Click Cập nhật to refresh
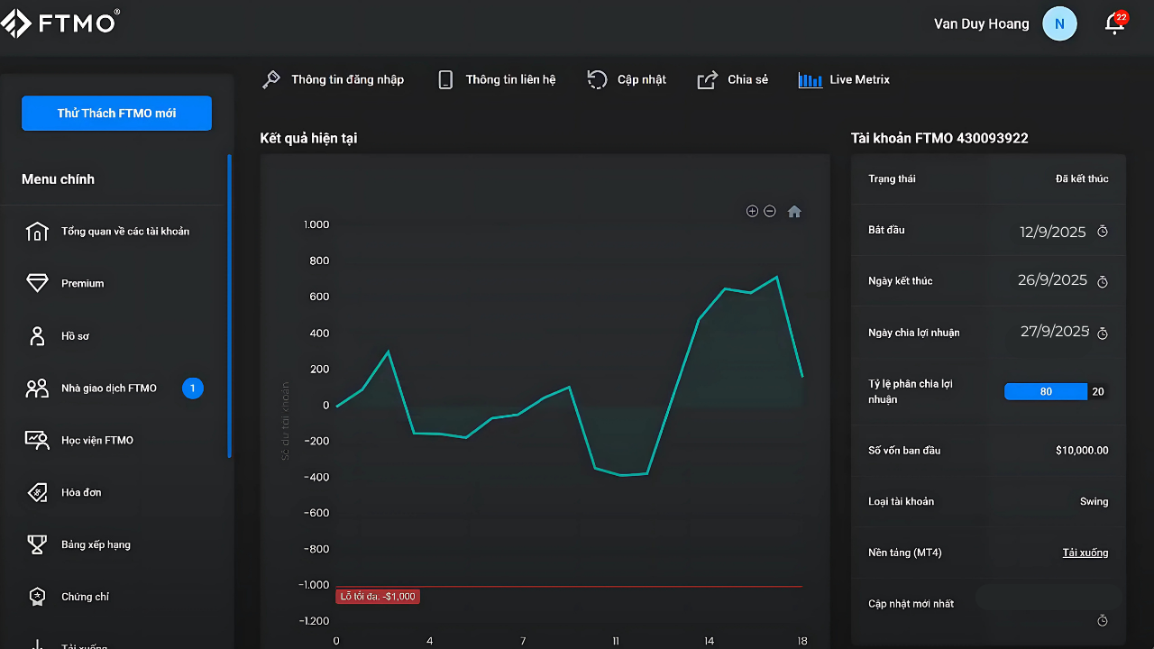Viewport: 1154px width, 649px height. coord(627,80)
